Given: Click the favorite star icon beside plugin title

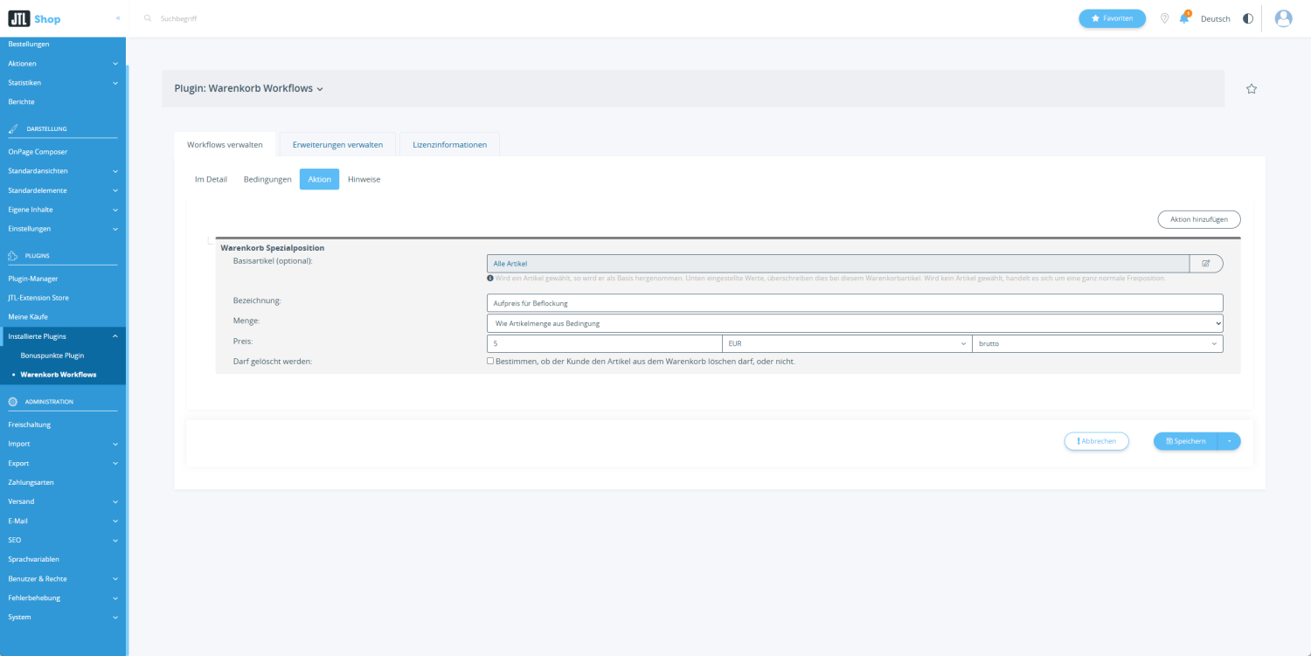Looking at the screenshot, I should click(1251, 89).
